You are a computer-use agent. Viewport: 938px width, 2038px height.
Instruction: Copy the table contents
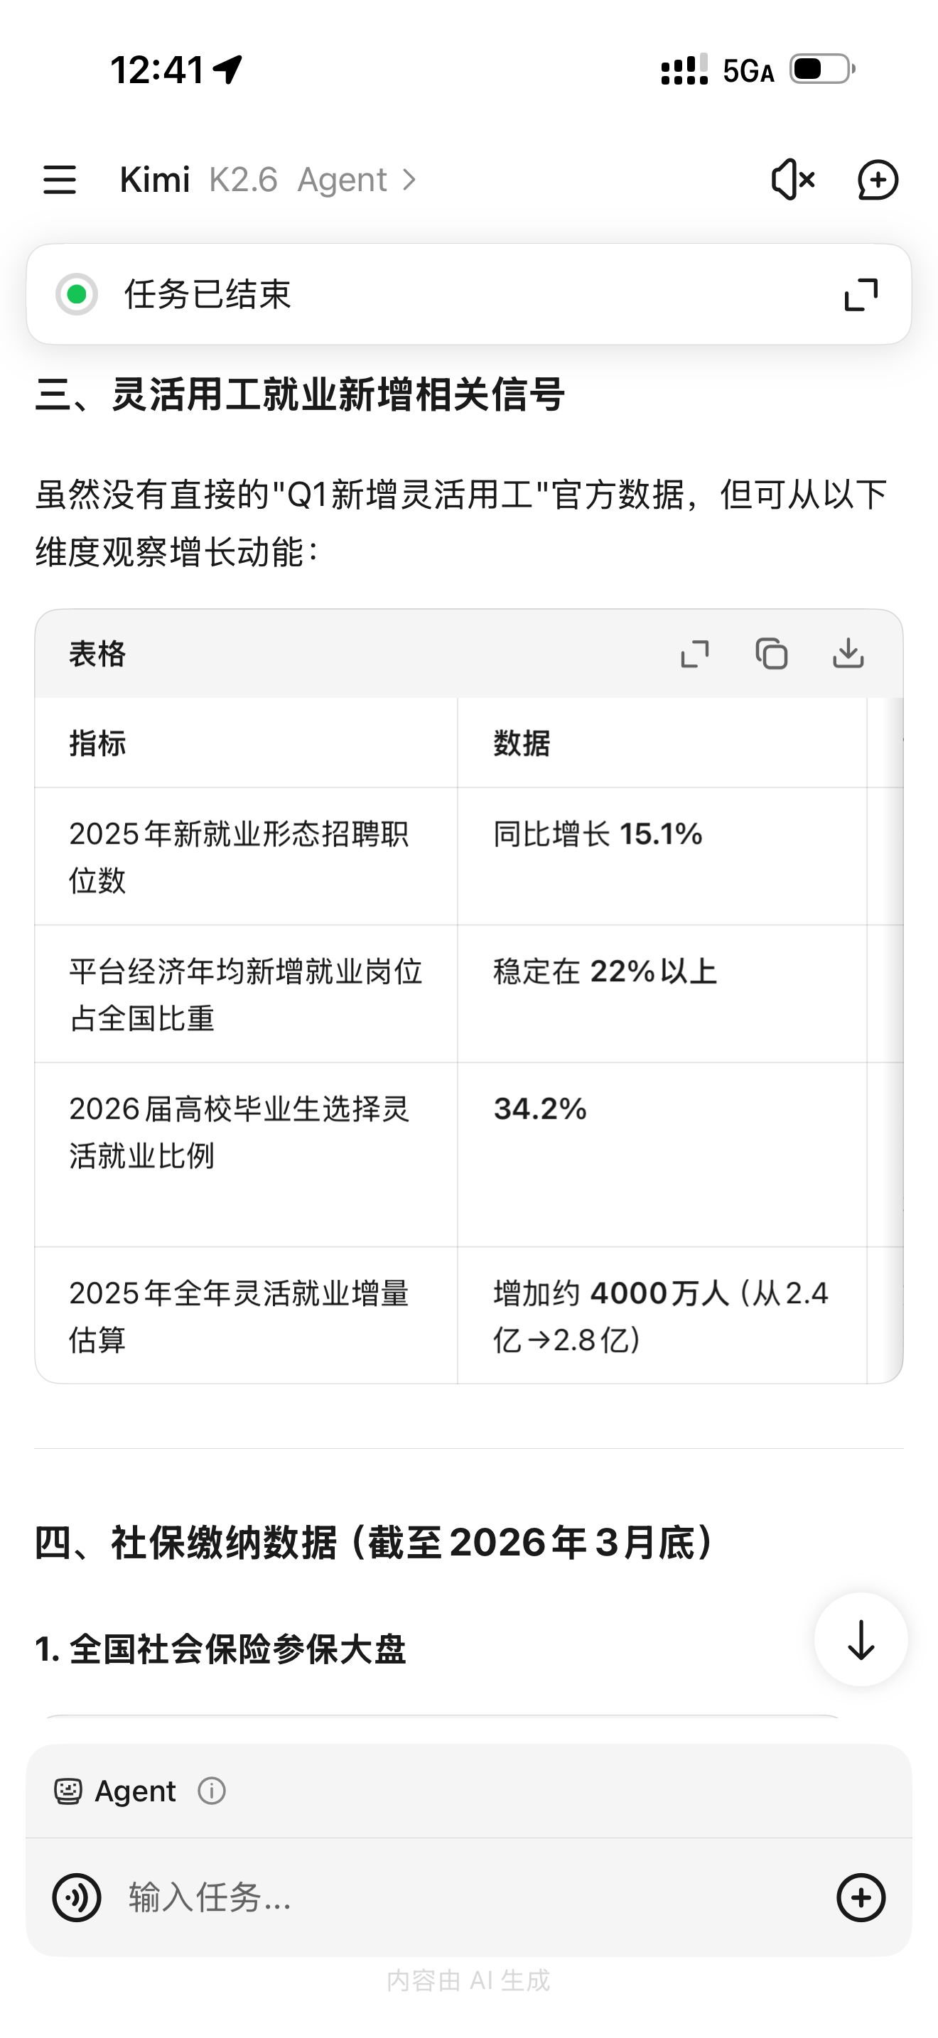[x=771, y=654]
